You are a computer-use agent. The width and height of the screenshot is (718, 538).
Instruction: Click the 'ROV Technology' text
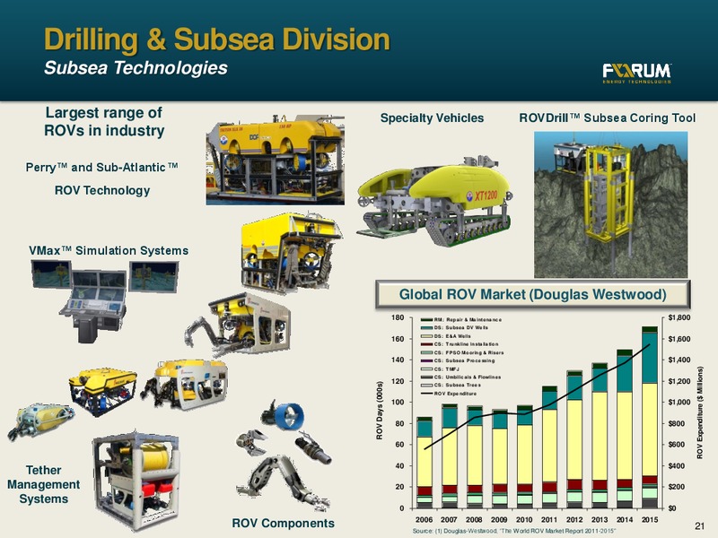[x=102, y=190]
